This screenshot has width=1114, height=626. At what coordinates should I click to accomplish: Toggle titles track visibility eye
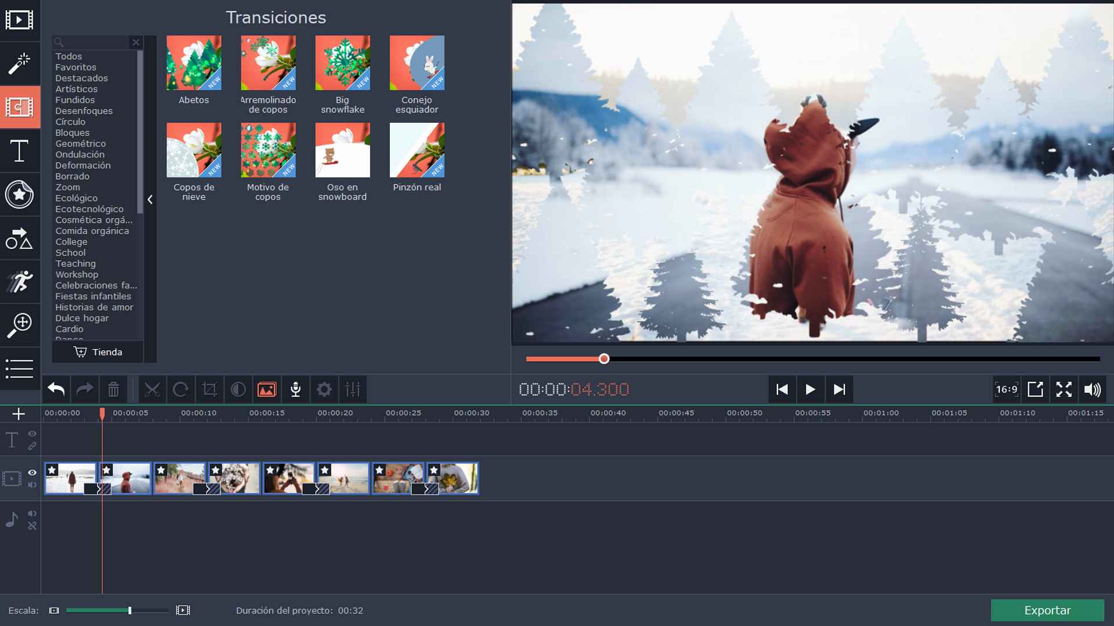click(32, 434)
